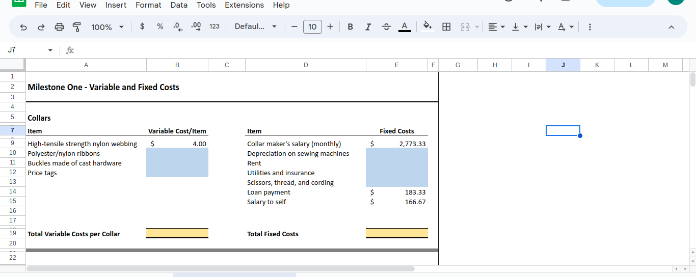Click the merge cells icon
Viewport: 696px width, 277px height.
465,26
